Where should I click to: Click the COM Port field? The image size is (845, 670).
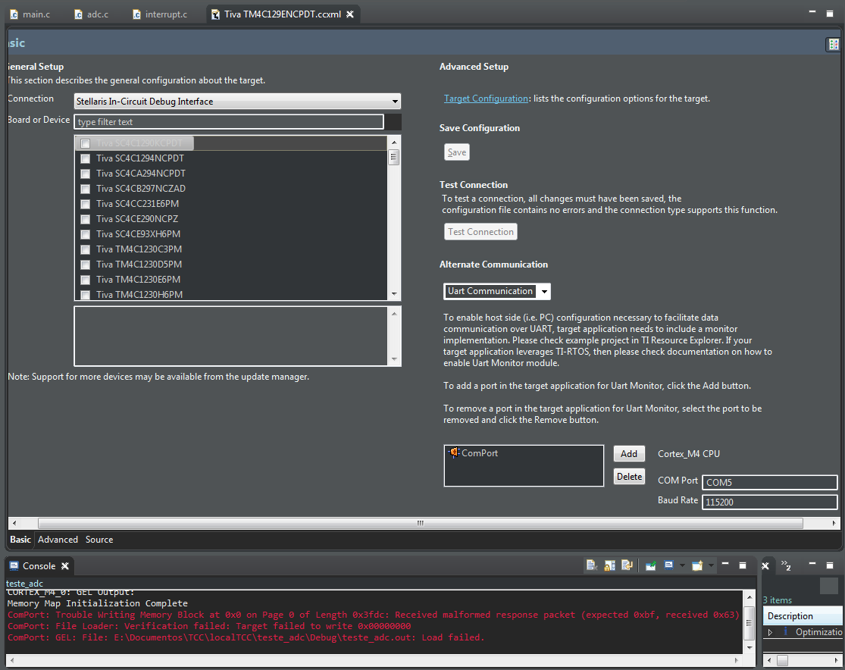[769, 483]
